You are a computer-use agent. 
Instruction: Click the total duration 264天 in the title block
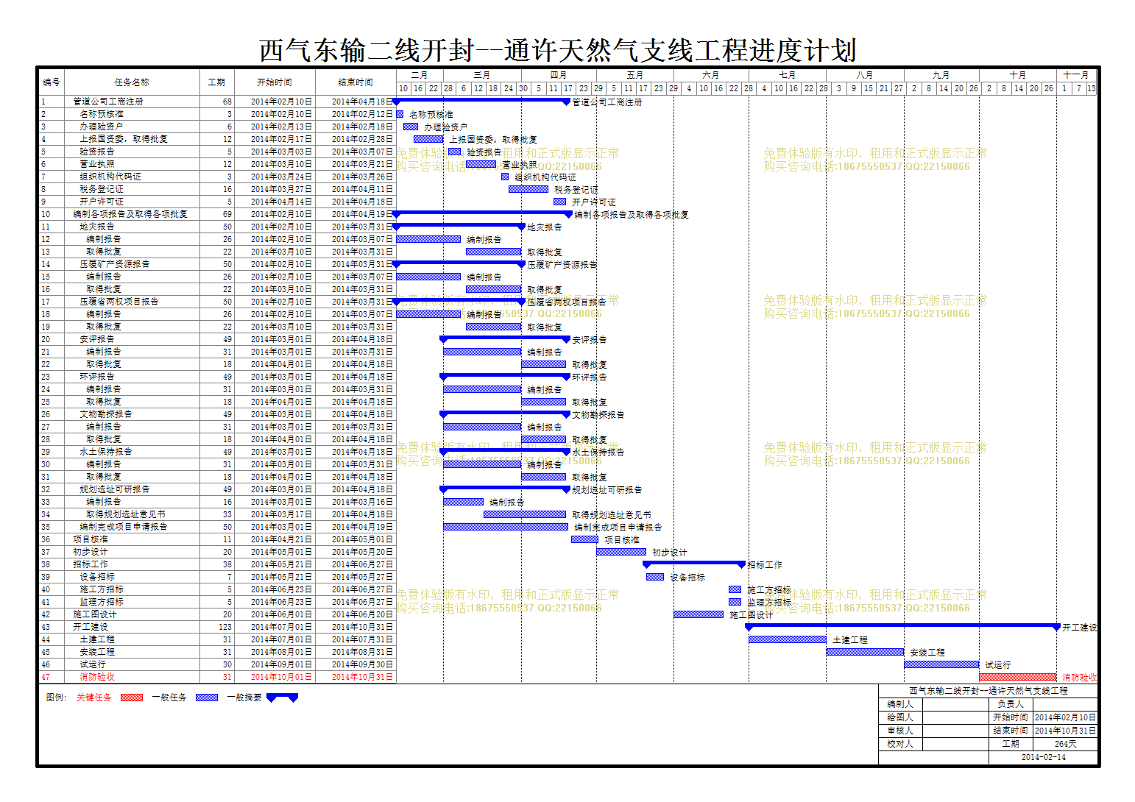(1065, 744)
